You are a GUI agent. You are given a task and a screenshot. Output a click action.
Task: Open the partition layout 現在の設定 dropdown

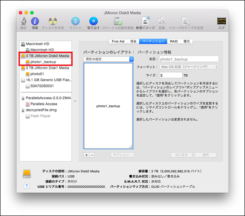point(109,59)
